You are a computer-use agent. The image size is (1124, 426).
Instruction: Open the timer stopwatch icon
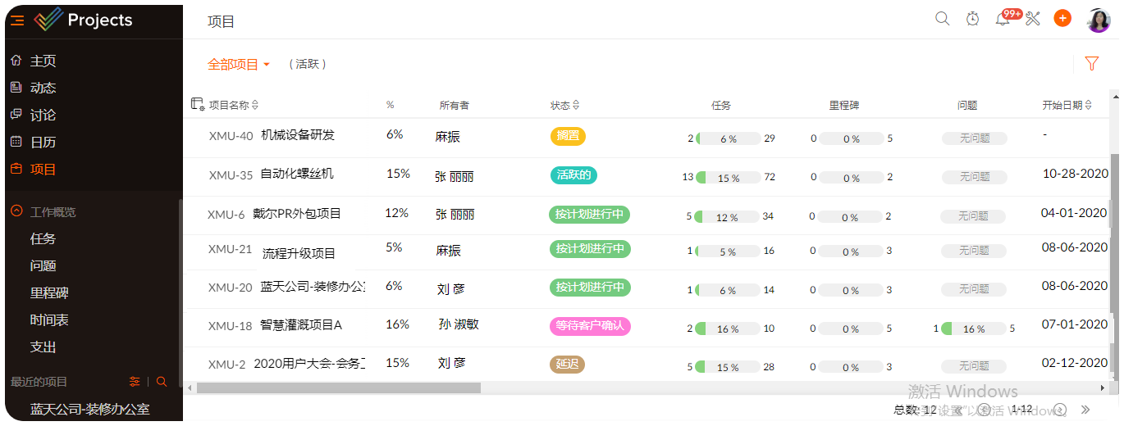[973, 18]
